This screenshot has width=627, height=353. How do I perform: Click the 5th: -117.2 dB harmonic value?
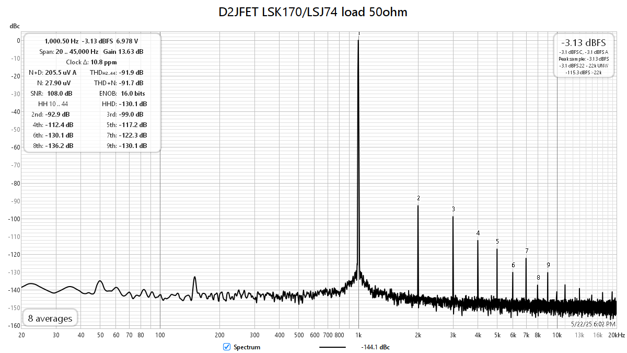click(126, 125)
